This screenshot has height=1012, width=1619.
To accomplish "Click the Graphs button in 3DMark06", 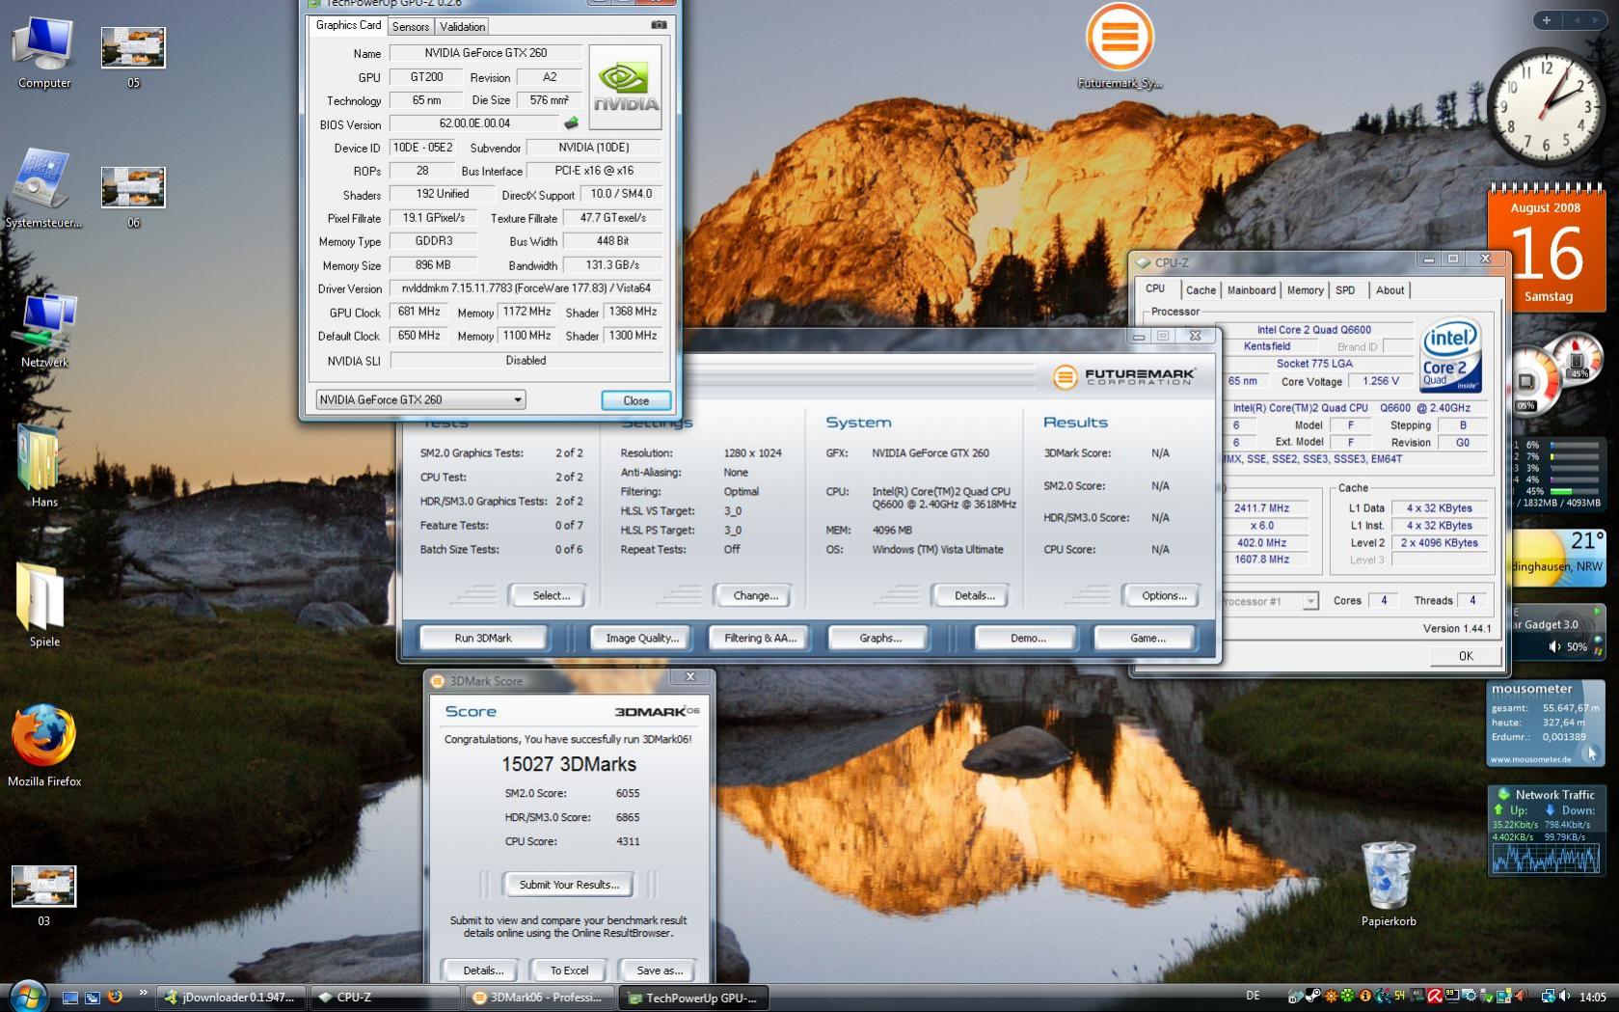I will [880, 638].
